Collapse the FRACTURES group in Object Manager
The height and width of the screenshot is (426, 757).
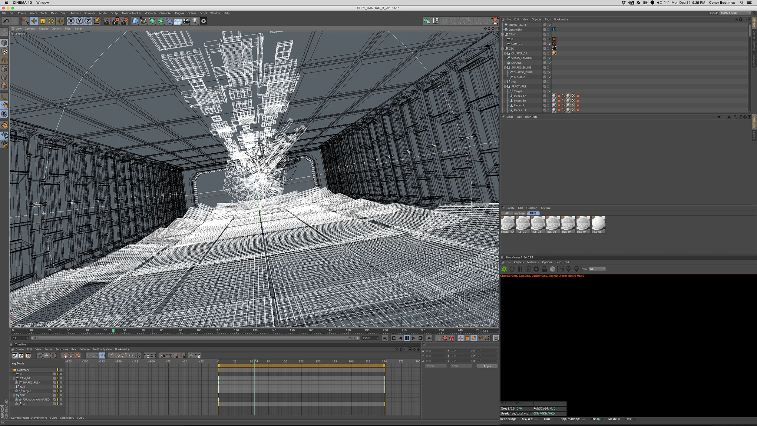tap(505, 87)
